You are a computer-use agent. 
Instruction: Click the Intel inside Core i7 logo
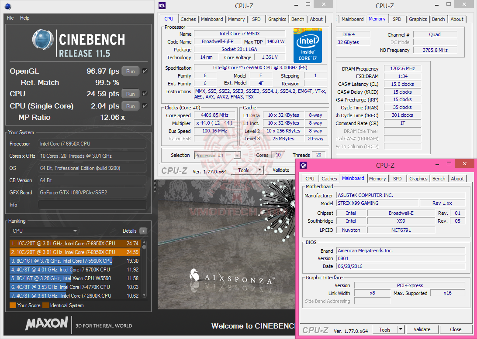click(307, 45)
